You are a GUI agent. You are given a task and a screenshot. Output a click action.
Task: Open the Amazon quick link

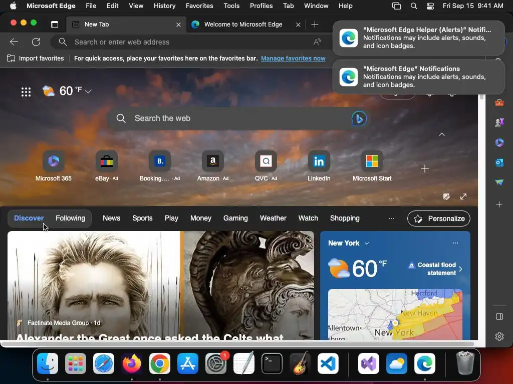(x=212, y=166)
